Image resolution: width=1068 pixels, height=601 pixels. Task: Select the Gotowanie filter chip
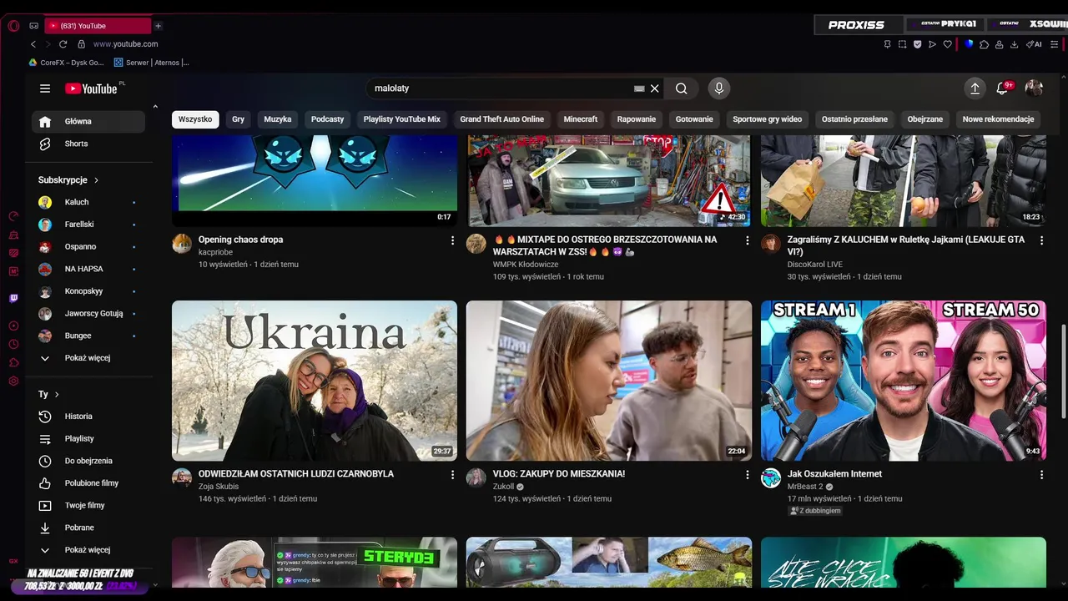(x=694, y=119)
